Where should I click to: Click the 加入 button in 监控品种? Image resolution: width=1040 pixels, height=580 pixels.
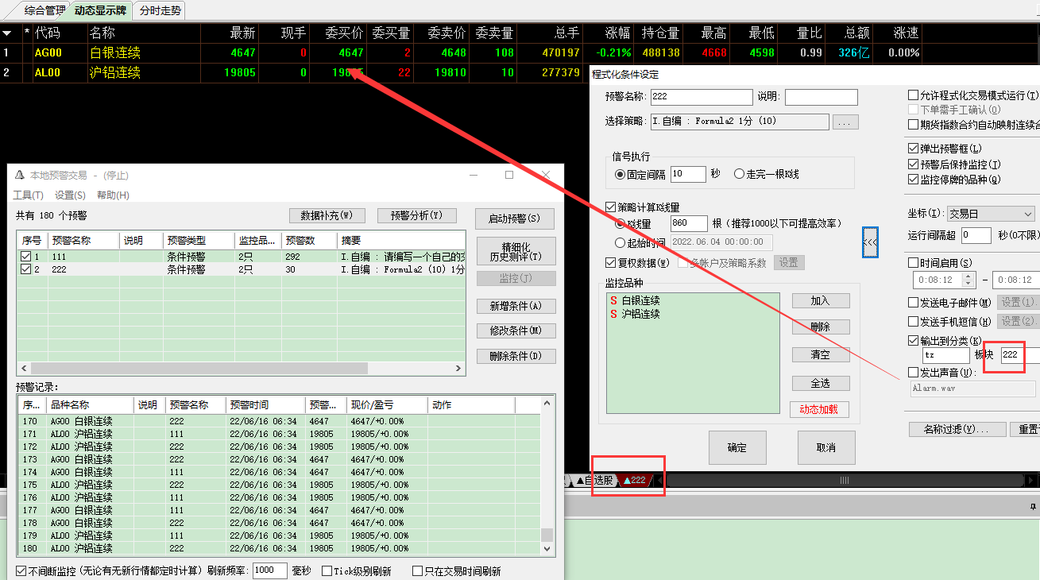click(821, 301)
